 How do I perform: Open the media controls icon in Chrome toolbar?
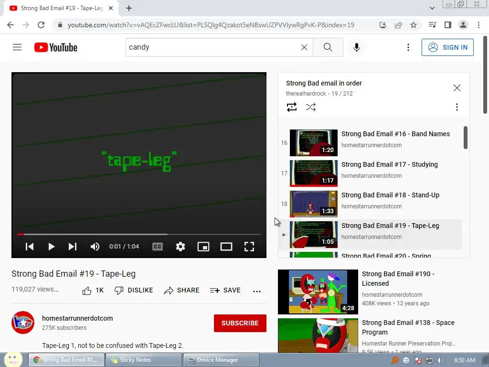pos(433,25)
